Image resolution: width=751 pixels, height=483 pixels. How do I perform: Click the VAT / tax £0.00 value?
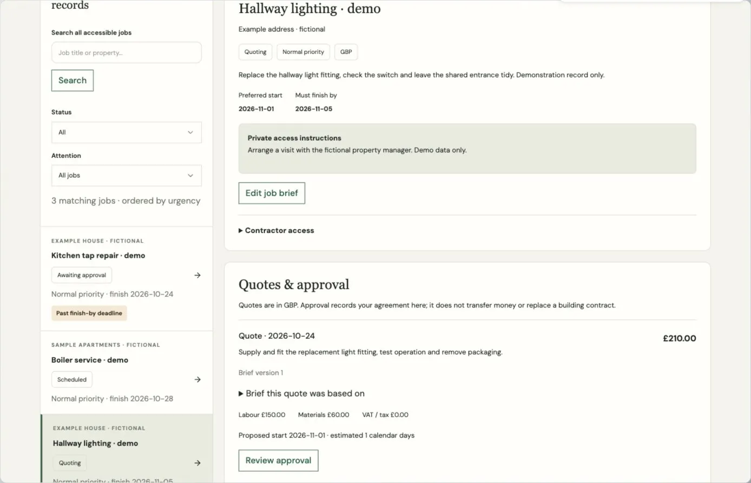[x=385, y=415]
